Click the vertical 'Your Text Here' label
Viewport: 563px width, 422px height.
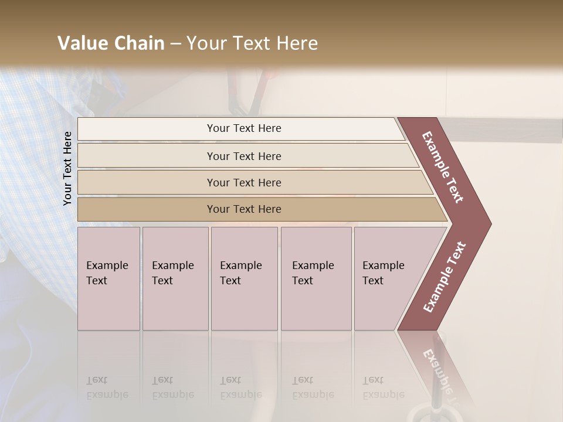tap(67, 168)
